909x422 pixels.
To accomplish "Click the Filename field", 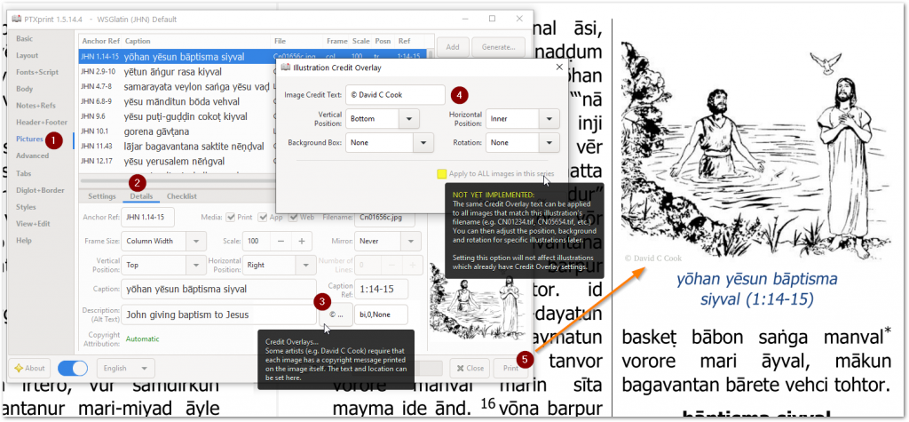I will pos(384,217).
